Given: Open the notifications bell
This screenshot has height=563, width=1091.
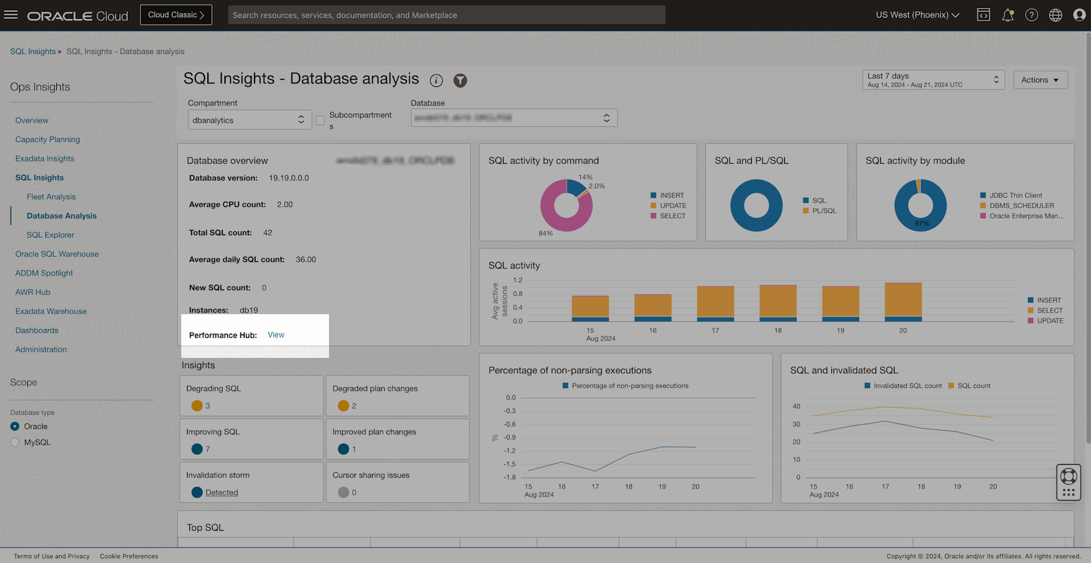Looking at the screenshot, I should click(1007, 15).
